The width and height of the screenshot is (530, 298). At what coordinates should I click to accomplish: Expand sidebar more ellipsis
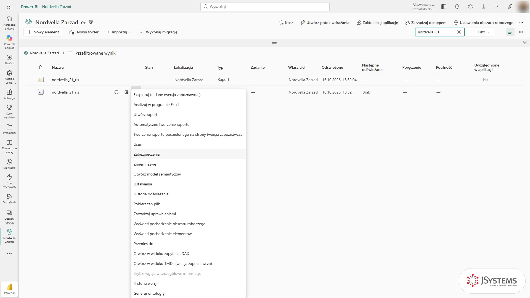pos(9,254)
